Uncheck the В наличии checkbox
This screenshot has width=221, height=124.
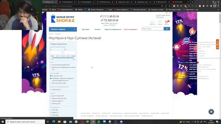51,76
